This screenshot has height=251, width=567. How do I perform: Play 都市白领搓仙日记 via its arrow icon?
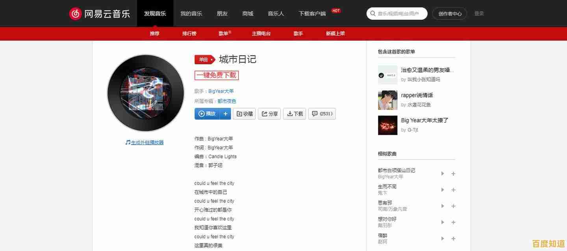pyautogui.click(x=442, y=173)
